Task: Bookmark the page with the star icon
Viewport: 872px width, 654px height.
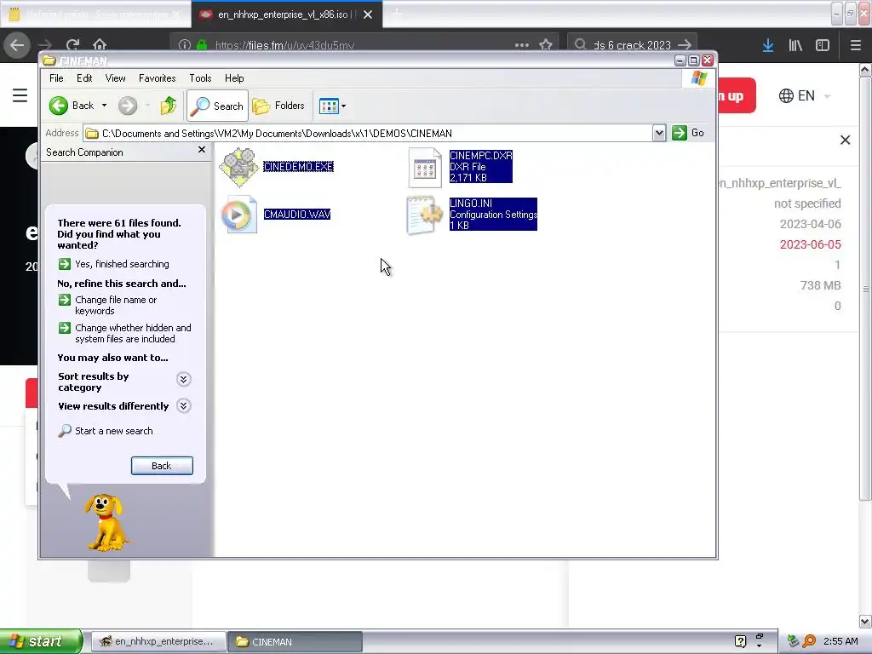Action: coord(546,45)
